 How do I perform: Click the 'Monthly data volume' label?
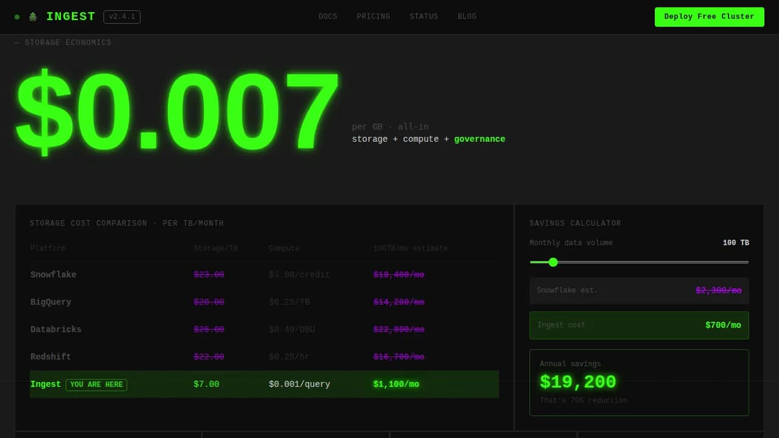point(571,243)
